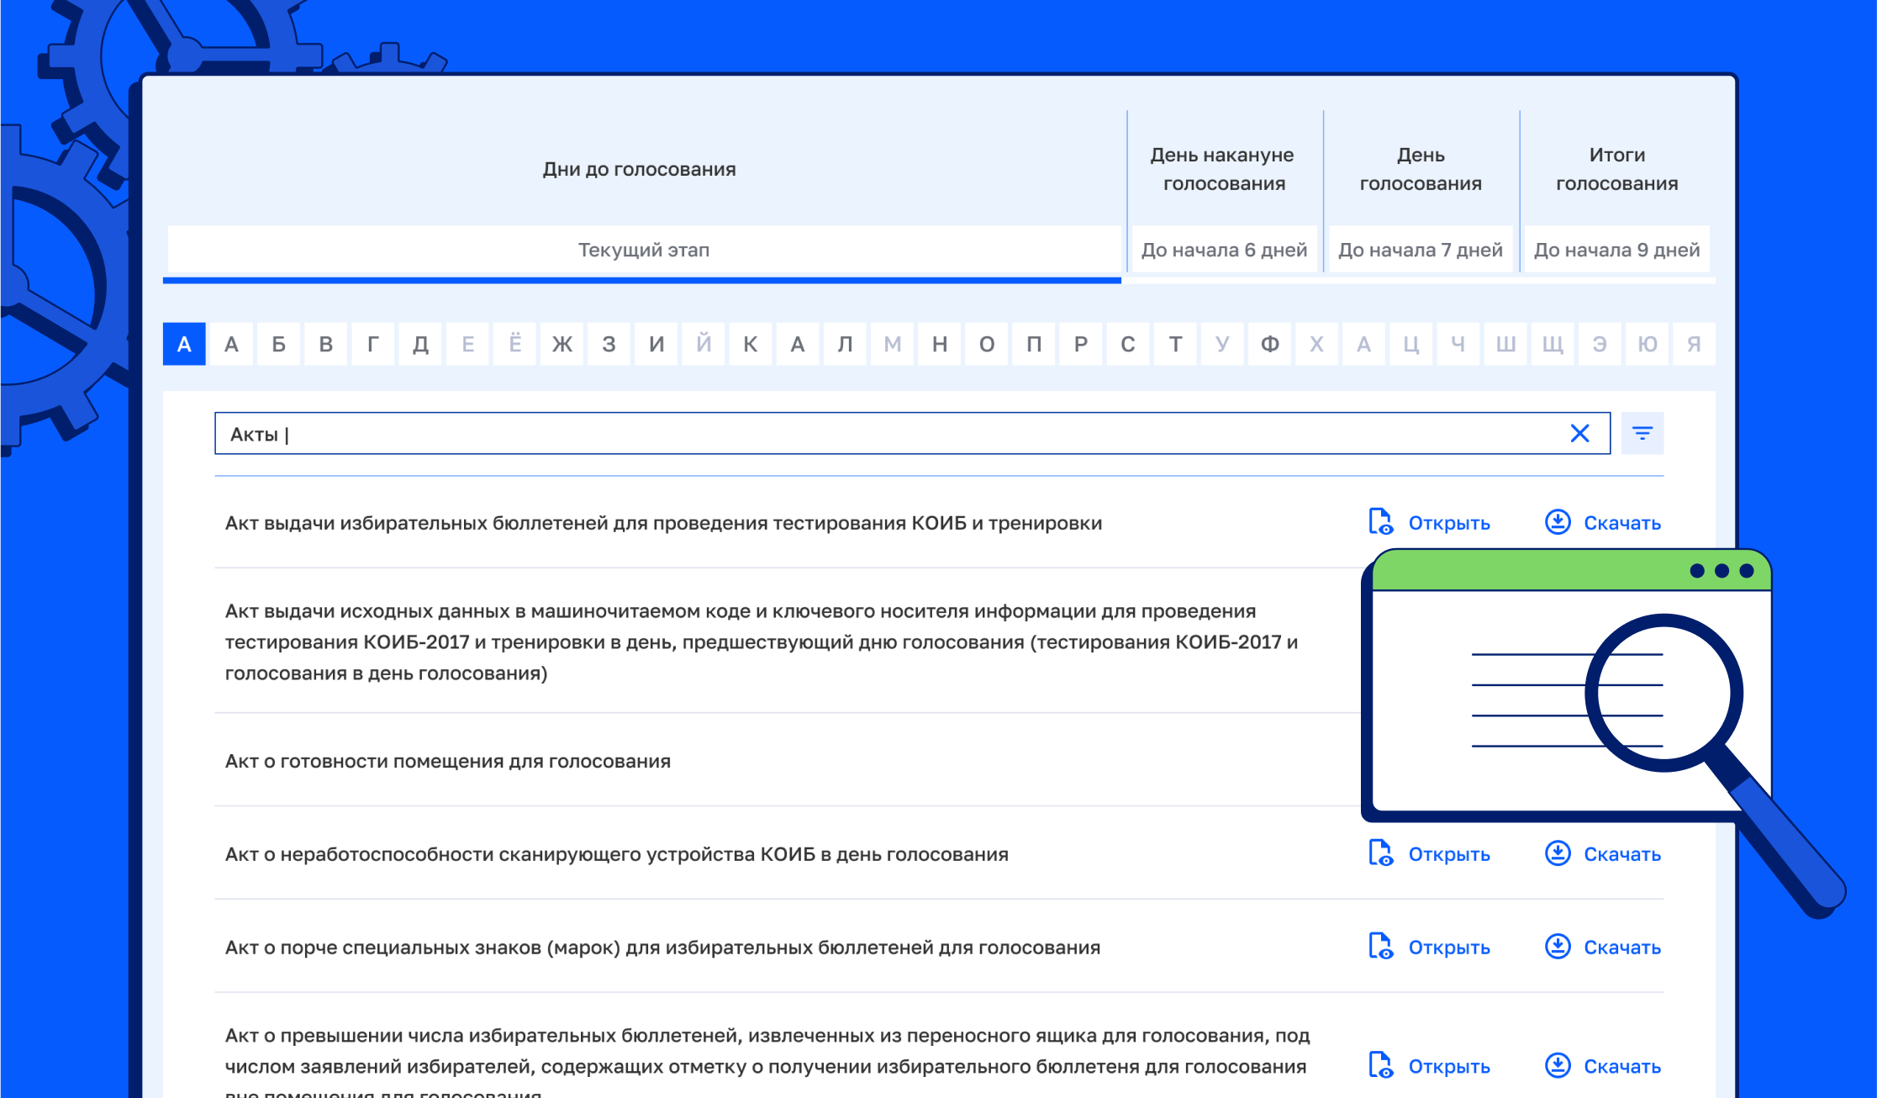Click open-document icon for first act row
1877x1098 pixels.
pos(1380,522)
